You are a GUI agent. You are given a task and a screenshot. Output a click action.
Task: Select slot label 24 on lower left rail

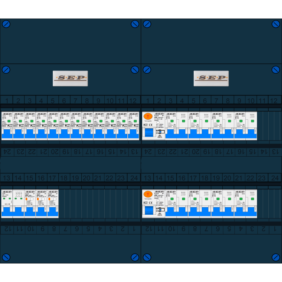click(x=133, y=178)
